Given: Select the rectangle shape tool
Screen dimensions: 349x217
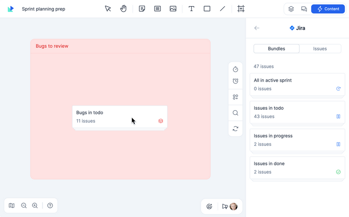Looking at the screenshot, I should (207, 9).
